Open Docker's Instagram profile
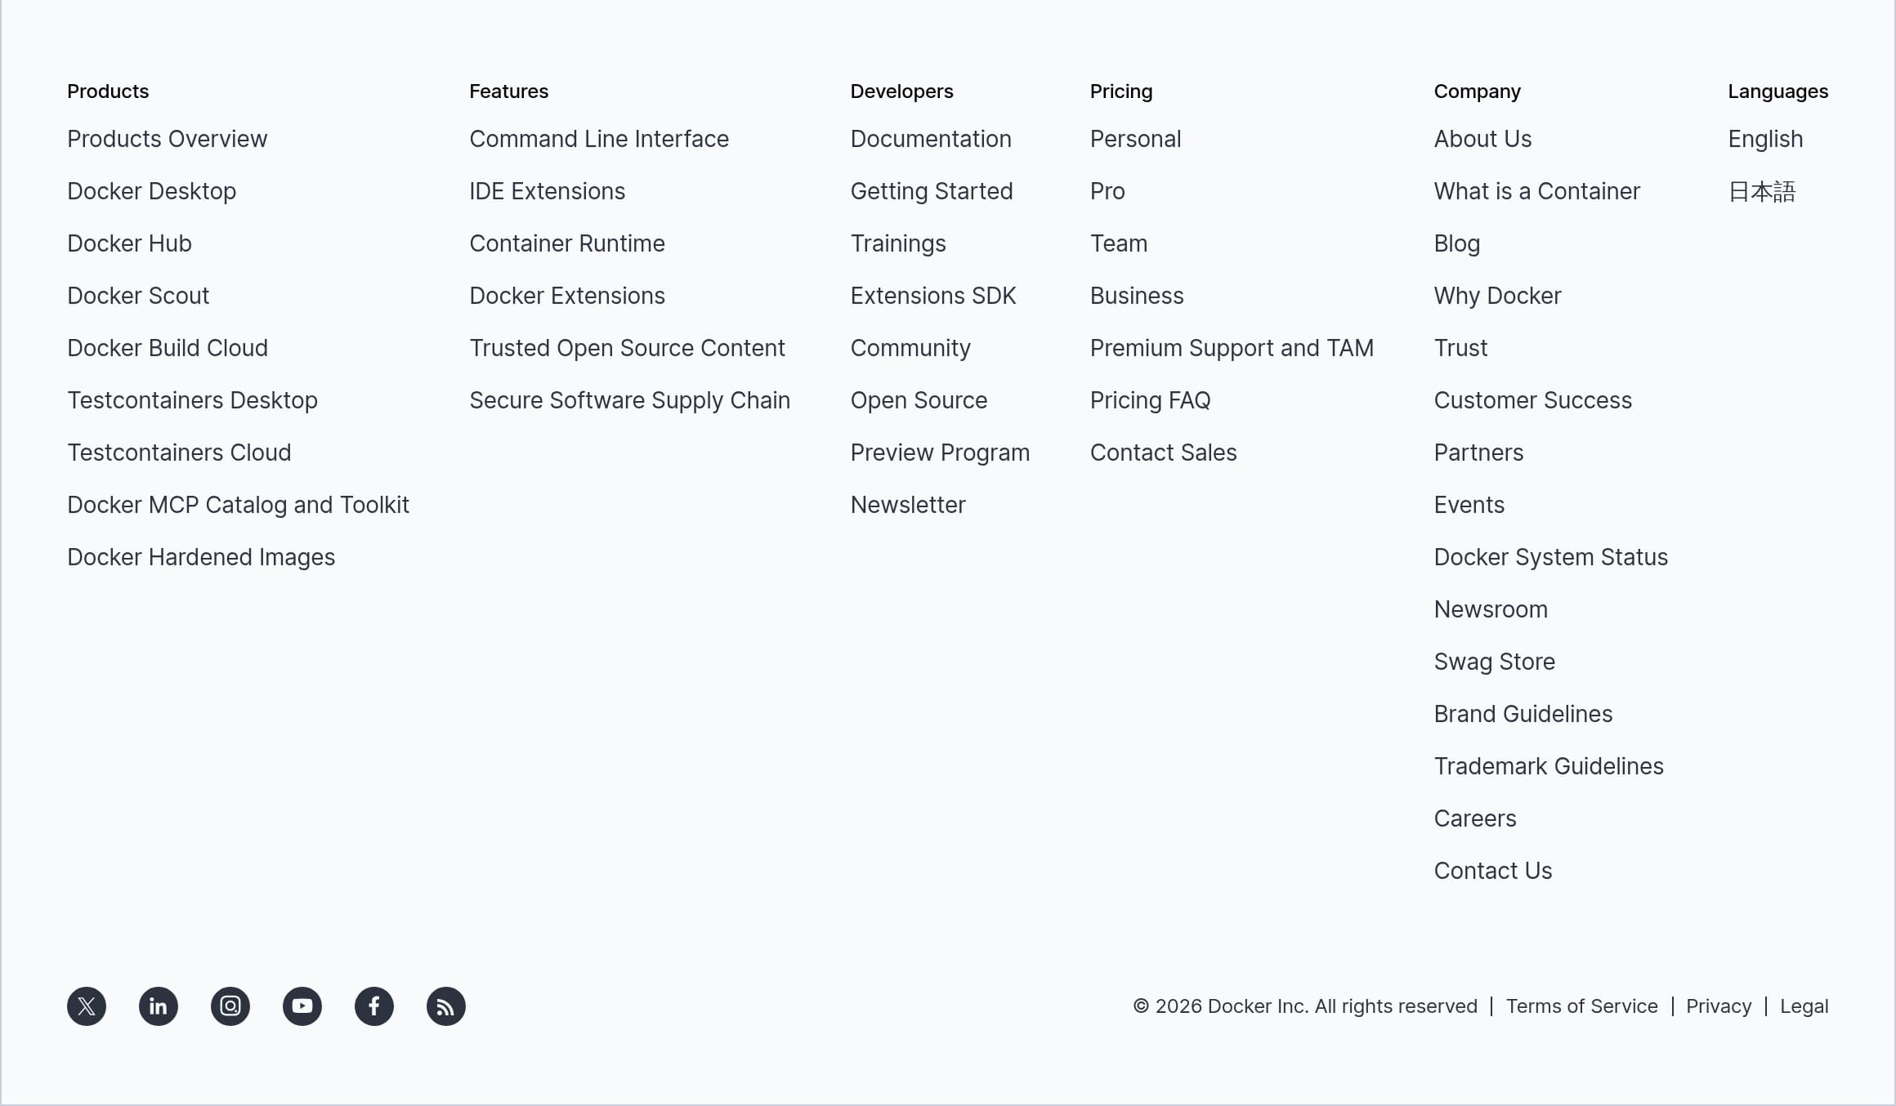1896x1106 pixels. tap(230, 1006)
